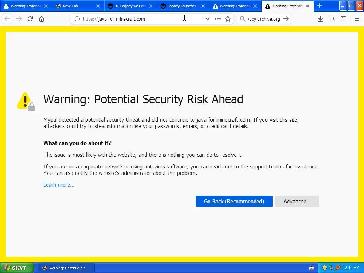This screenshot has height=273, width=364.
Task: Click the magnifier tray icon
Action: (338, 268)
